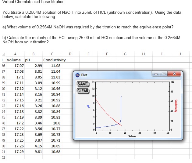Select conductivity cell 10.96
The width and height of the screenshot is (192, 163).
coord(52,89)
